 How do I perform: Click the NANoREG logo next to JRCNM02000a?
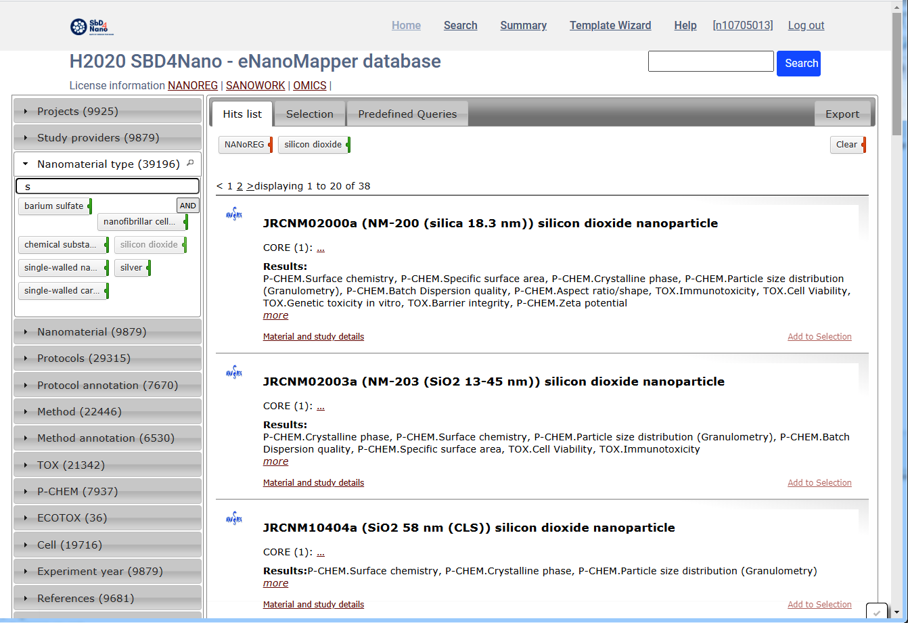(234, 215)
